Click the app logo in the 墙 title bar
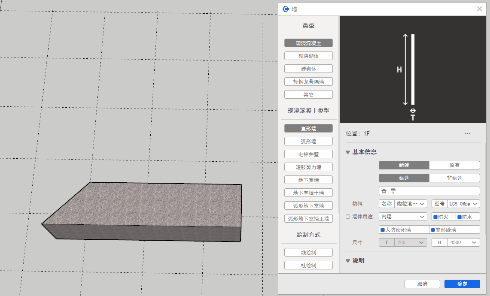Viewport: 490px width, 296px height. click(x=286, y=9)
